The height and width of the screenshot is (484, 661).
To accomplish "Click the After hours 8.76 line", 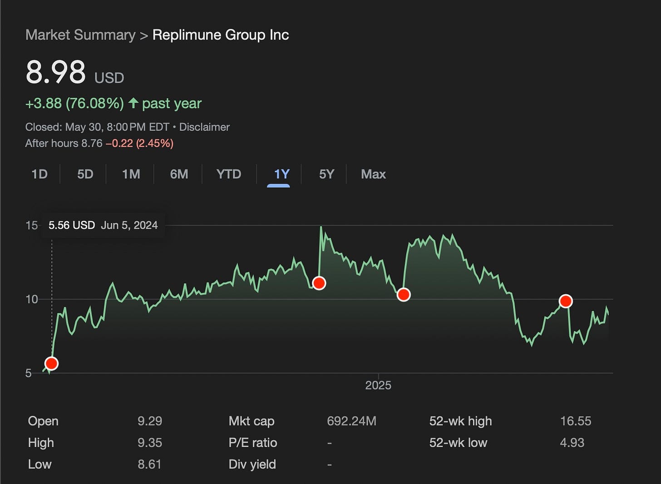I will [x=99, y=143].
